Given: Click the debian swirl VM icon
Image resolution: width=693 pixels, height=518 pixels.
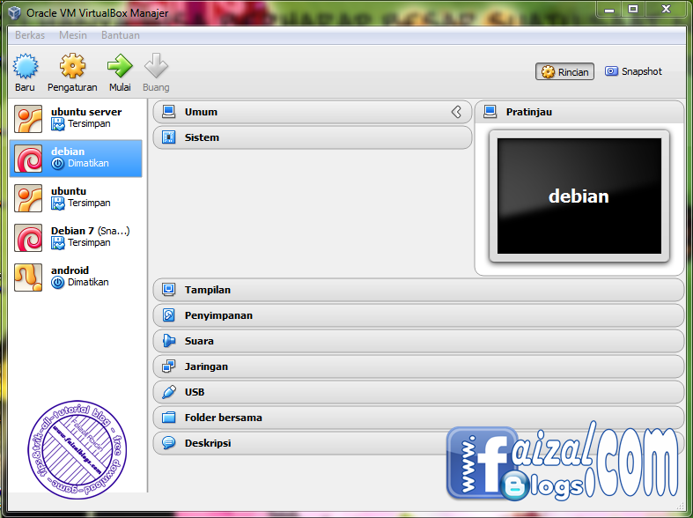Looking at the screenshot, I should pyautogui.click(x=28, y=159).
